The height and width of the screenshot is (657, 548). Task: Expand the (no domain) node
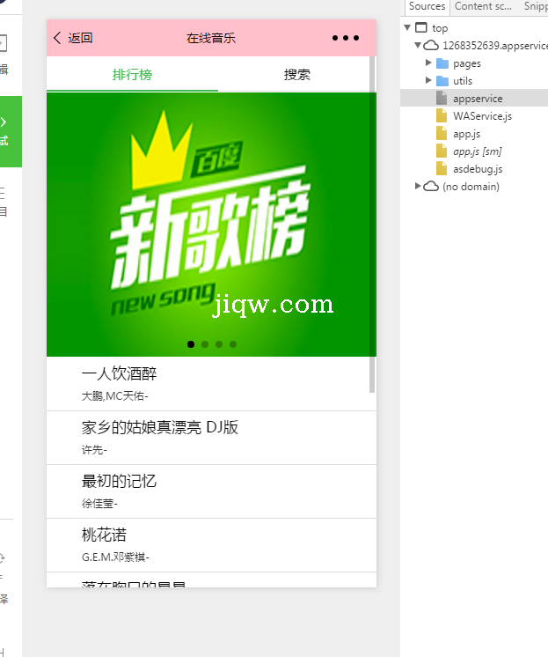point(418,187)
